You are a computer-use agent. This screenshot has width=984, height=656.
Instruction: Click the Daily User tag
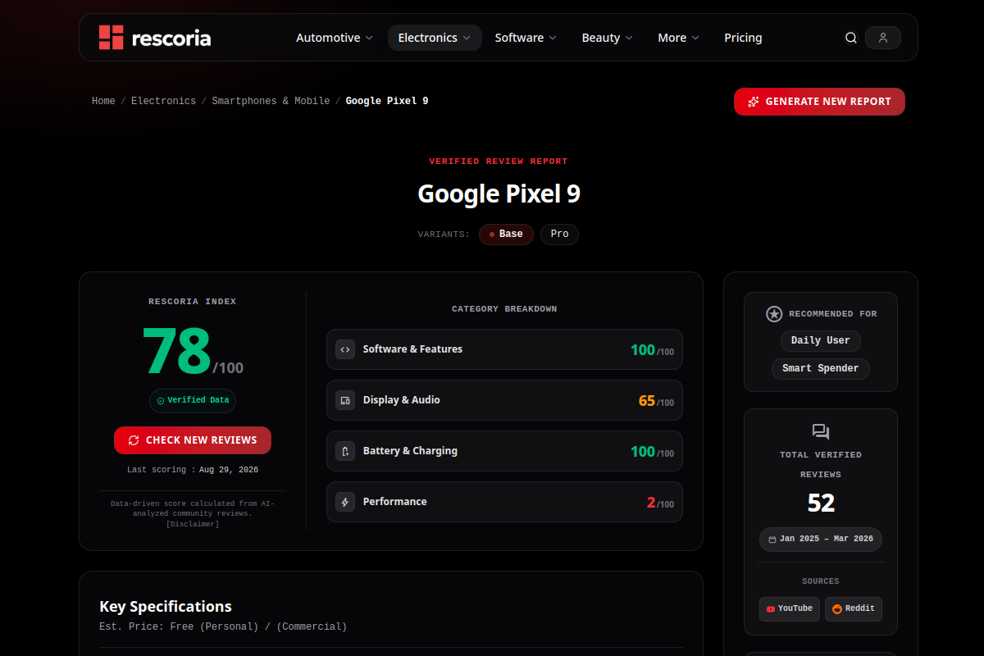tap(821, 340)
